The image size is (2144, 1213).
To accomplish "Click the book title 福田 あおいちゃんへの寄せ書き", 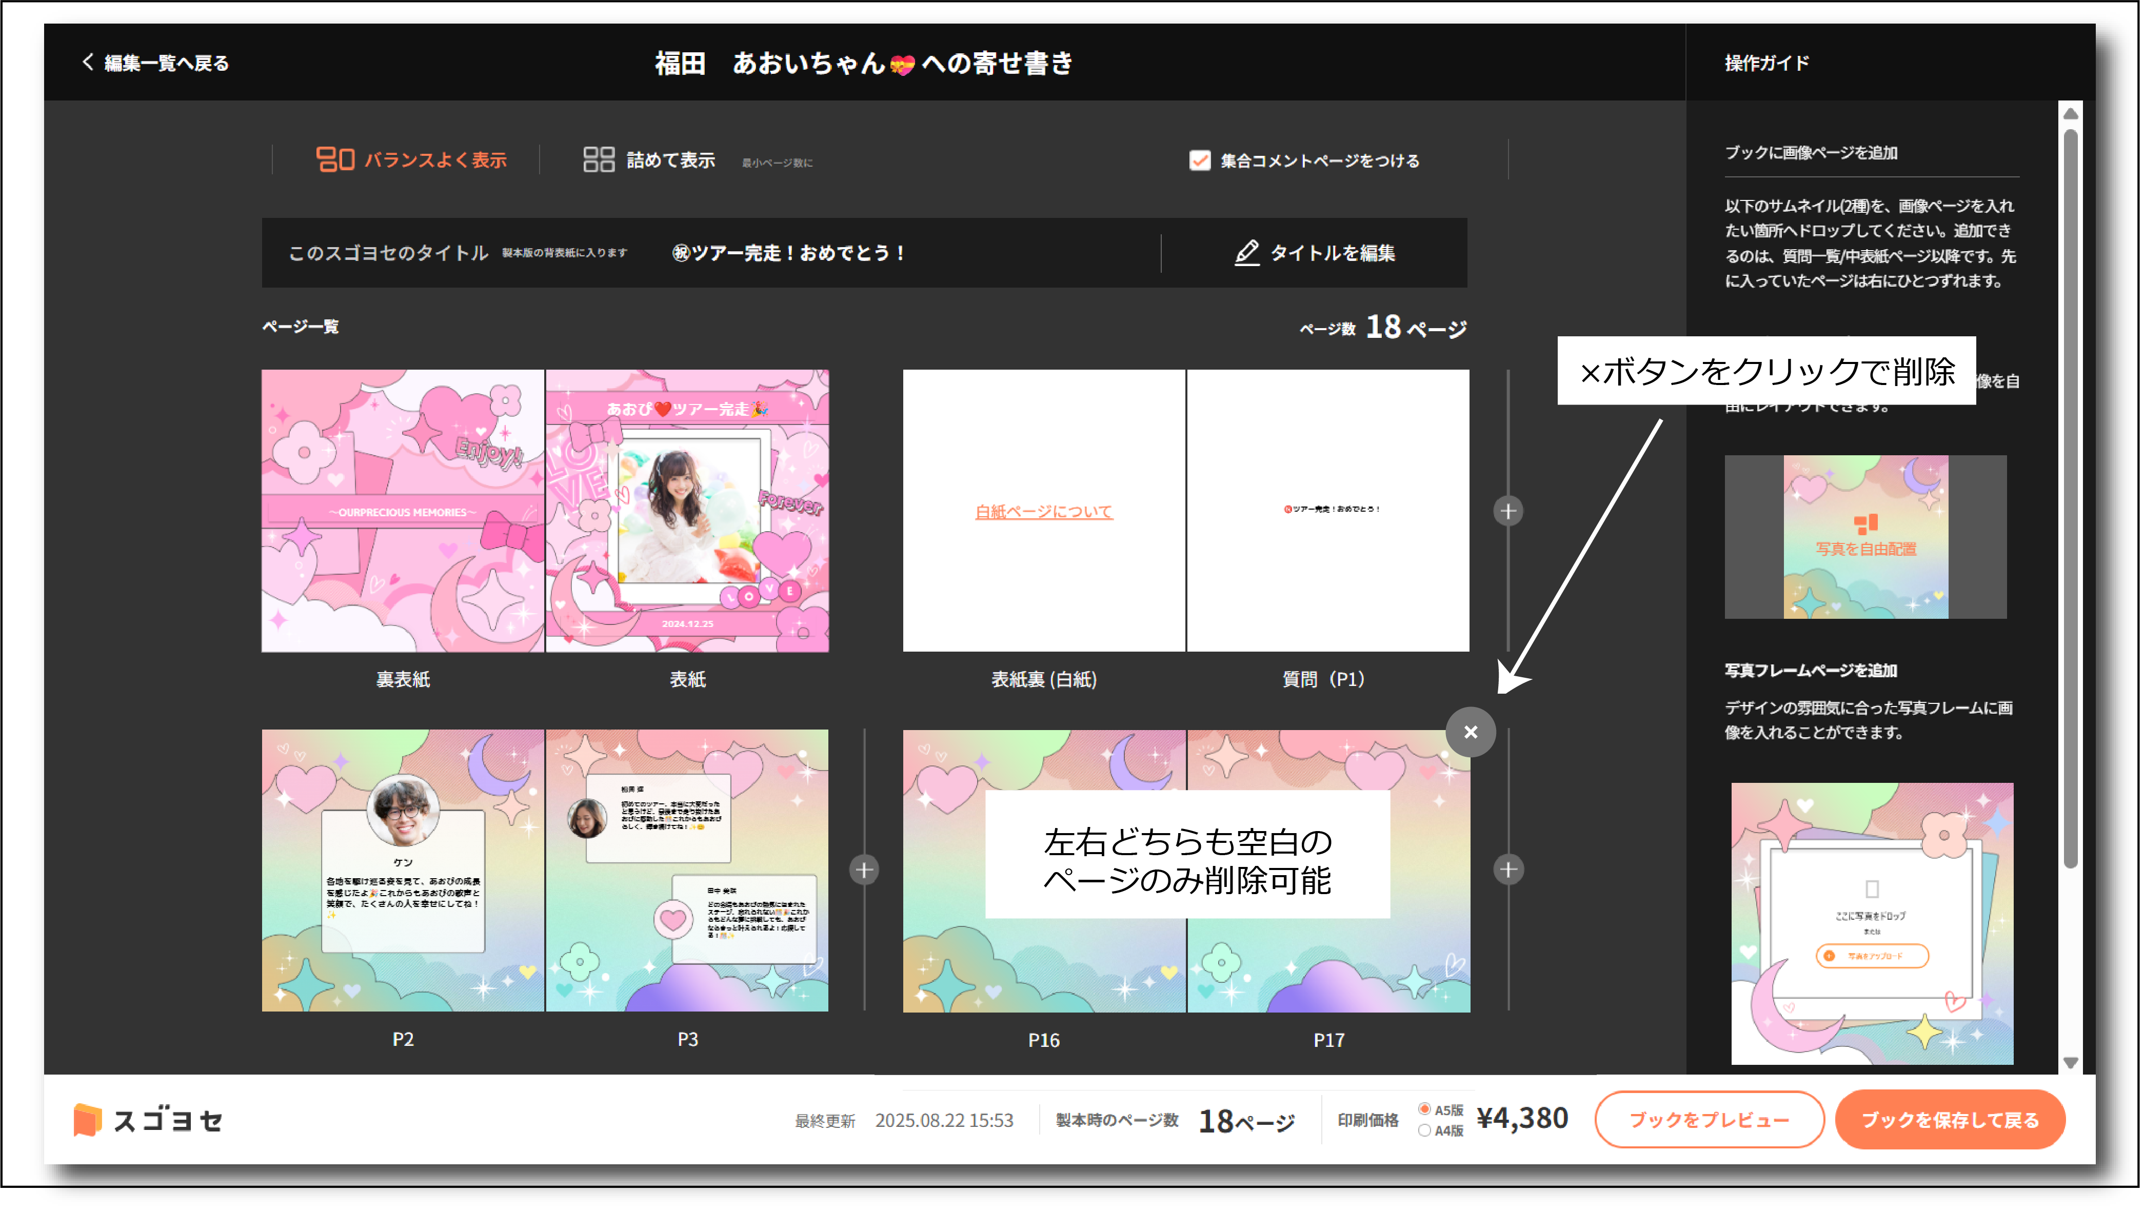I will (x=865, y=64).
